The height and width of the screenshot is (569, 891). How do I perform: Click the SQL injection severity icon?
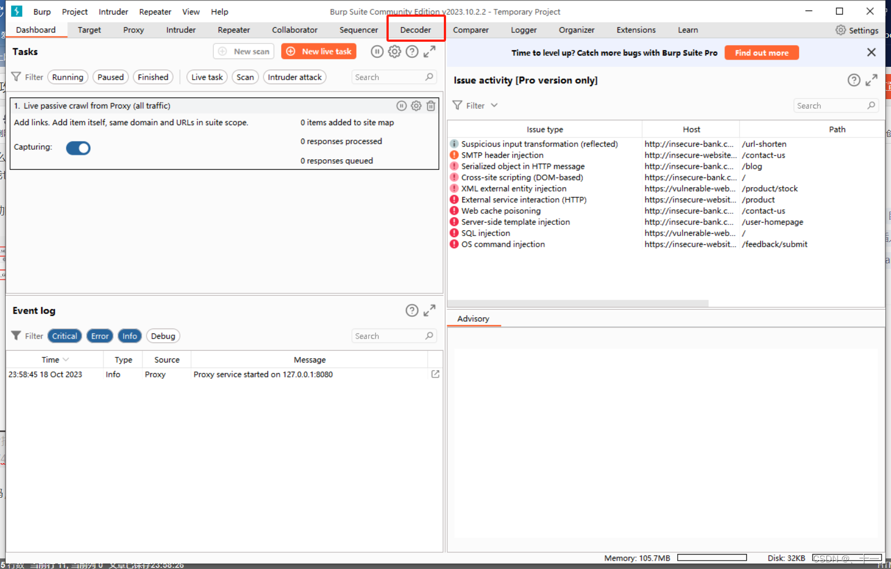pyautogui.click(x=454, y=233)
